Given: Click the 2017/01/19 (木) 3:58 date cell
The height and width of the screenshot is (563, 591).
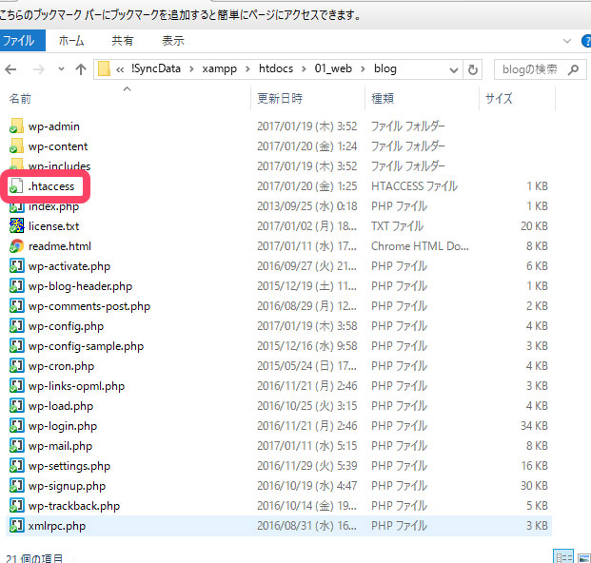Looking at the screenshot, I should [x=306, y=326].
